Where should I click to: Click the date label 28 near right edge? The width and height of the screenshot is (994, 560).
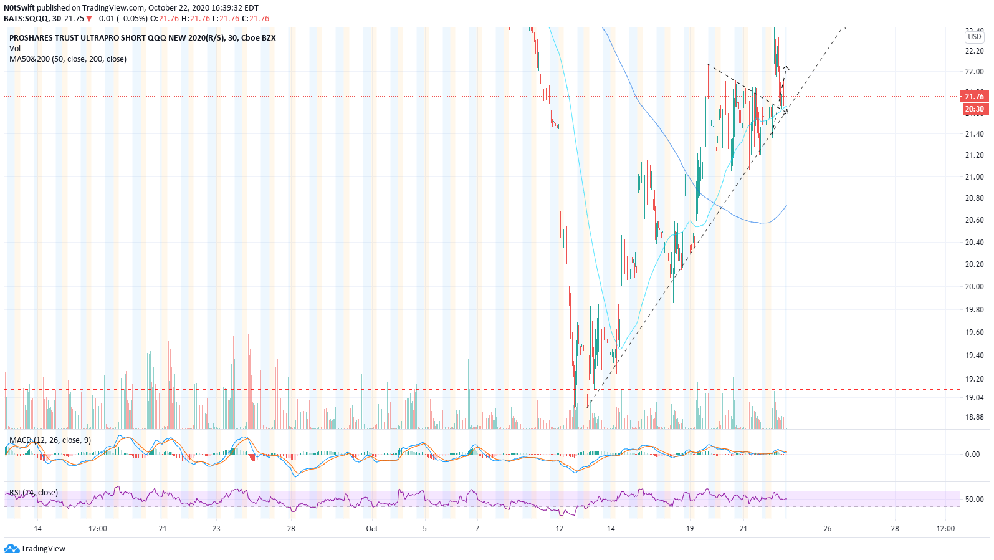pyautogui.click(x=895, y=529)
